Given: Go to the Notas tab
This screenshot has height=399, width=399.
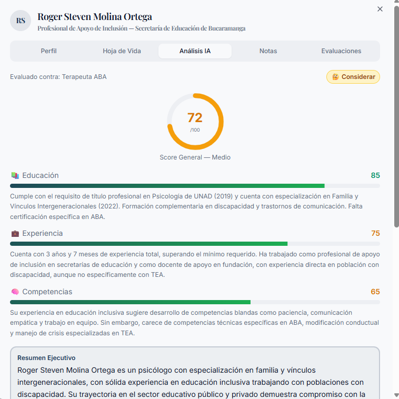Looking at the screenshot, I should (268, 51).
